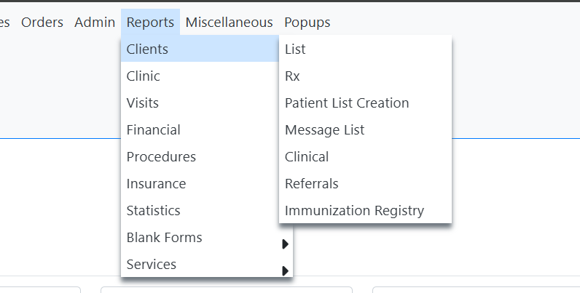Viewport: 580px width, 293px height.
Task: Open the Admin menu
Action: click(x=95, y=23)
